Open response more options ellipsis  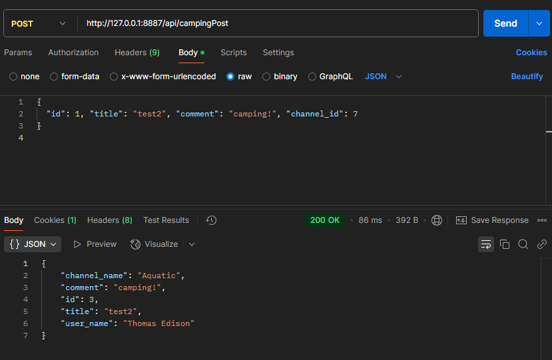[x=542, y=220]
